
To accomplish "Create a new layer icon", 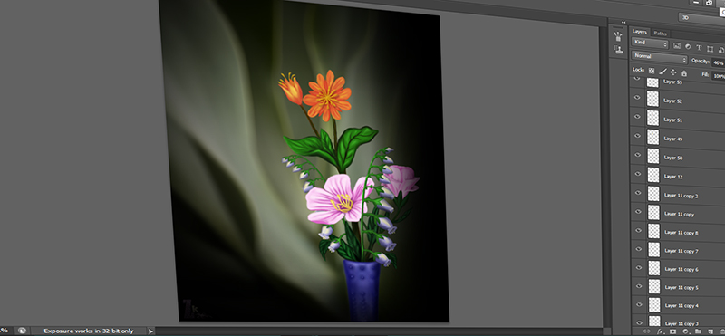I will click(710, 331).
